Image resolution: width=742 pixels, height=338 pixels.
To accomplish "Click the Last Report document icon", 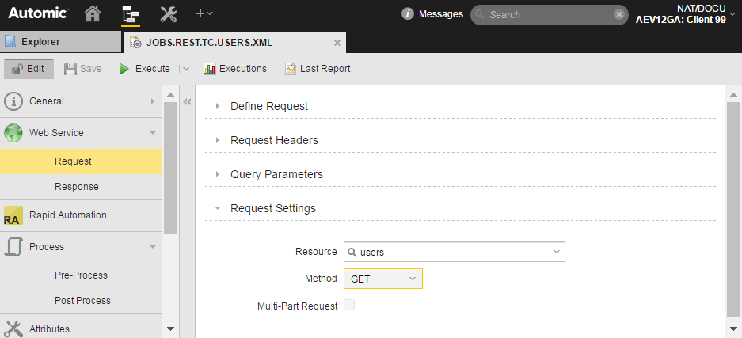I will coord(290,69).
